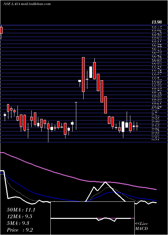
Task: Click the <<Live MACD label
Action: pyautogui.click(x=141, y=226)
